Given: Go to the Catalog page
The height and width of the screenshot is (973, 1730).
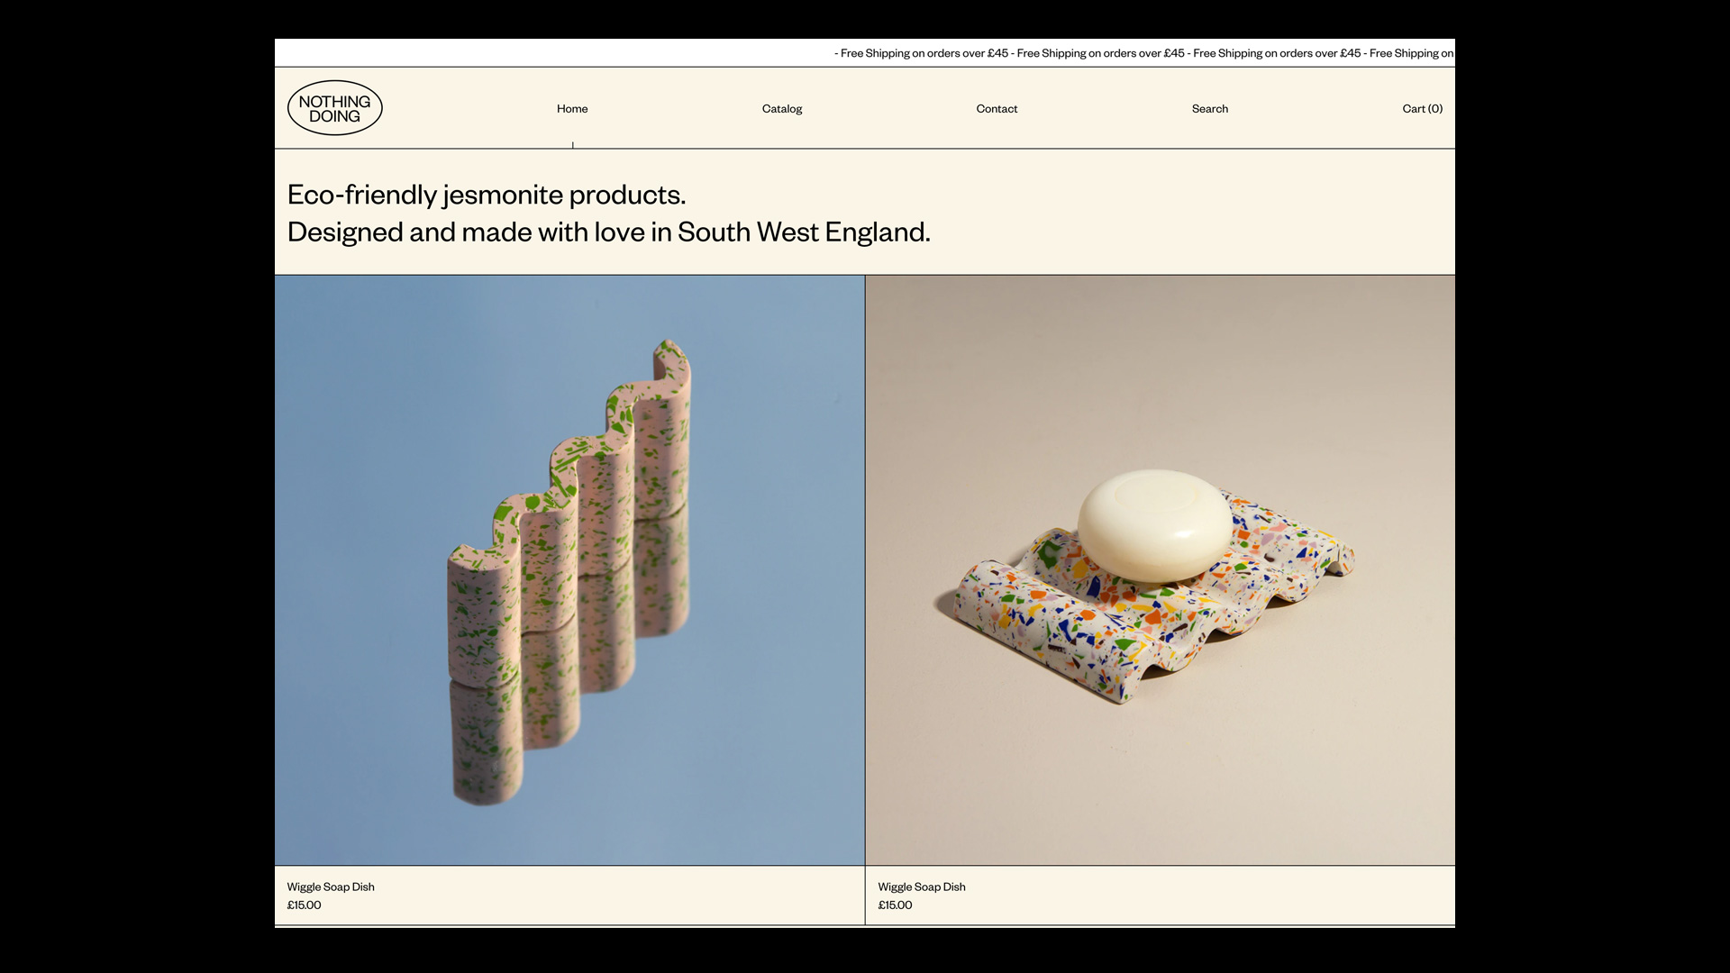Looking at the screenshot, I should click(x=782, y=109).
